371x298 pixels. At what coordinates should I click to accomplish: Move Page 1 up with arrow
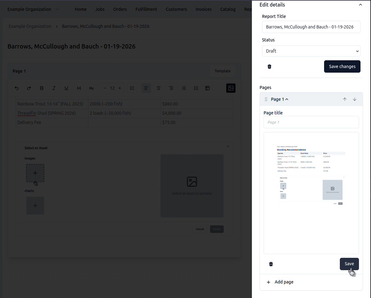click(x=345, y=99)
